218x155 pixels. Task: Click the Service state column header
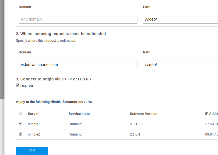point(79,114)
